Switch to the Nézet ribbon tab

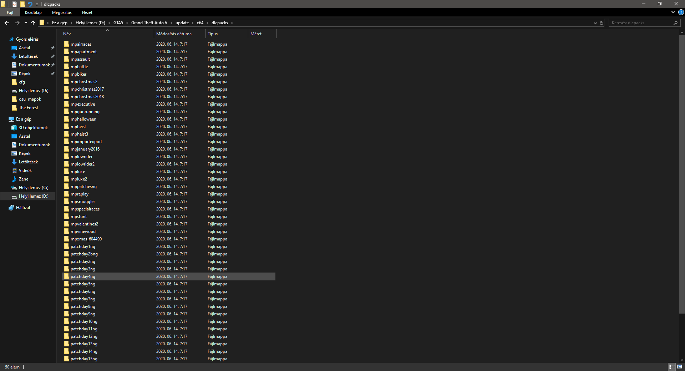coord(87,12)
